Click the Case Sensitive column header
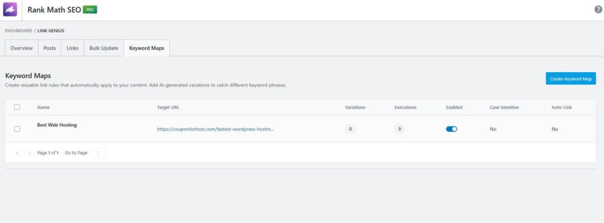The height and width of the screenshot is (223, 604). [x=504, y=107]
